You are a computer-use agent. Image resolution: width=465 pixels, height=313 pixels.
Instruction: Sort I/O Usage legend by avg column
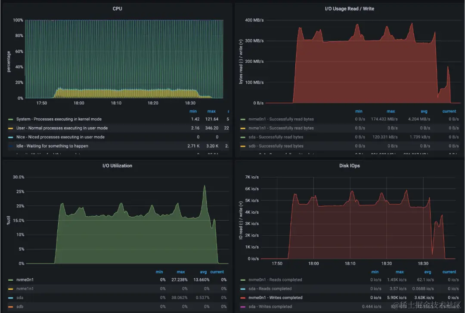click(424, 111)
